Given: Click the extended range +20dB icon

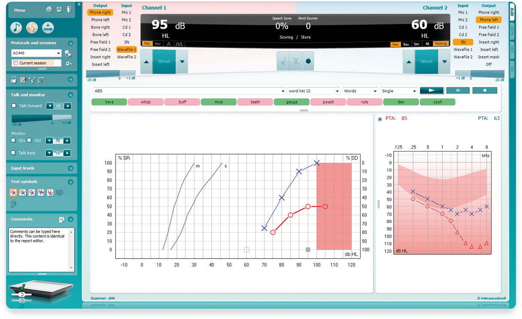Looking at the screenshot, I should click(48, 27).
